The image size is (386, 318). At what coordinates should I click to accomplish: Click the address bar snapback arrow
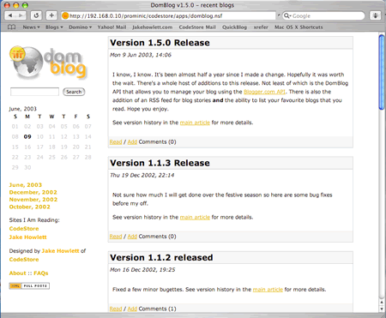click(279, 15)
